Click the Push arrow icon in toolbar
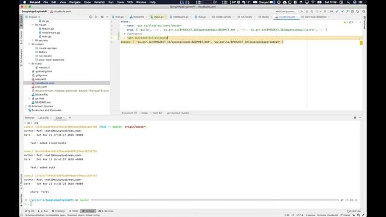The width and height of the screenshot is (386, 217). pyautogui.click(x=347, y=11)
